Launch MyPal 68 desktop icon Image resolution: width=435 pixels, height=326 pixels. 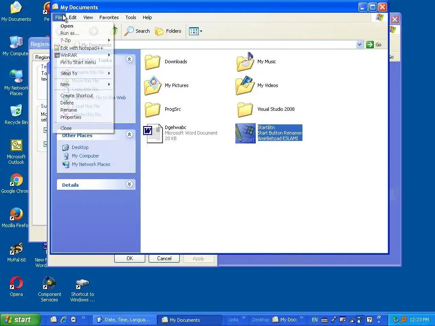pos(17,252)
